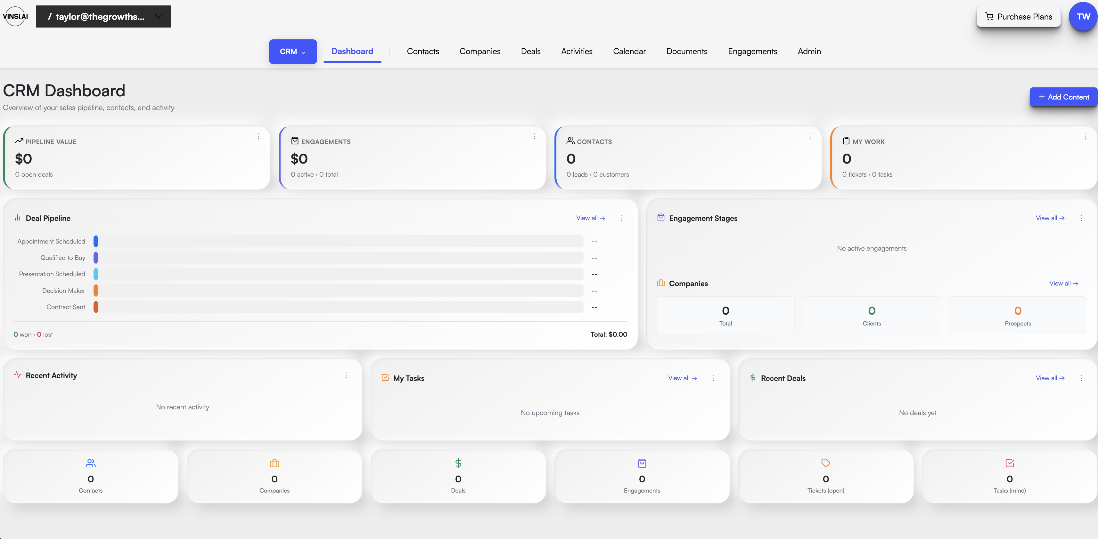The width and height of the screenshot is (1098, 539).
Task: Click the My Tasks checkbox icon
Action: (385, 377)
